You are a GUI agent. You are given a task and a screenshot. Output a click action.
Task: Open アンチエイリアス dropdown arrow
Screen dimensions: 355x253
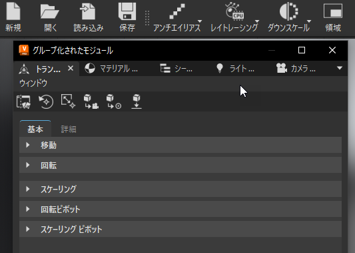[x=199, y=21]
